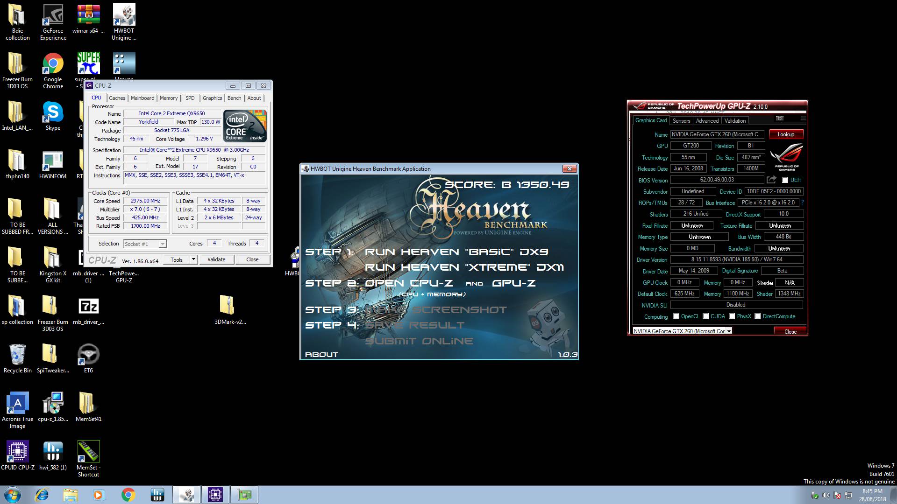Click the Validate button in CPU-Z
897x504 pixels.
coord(216,259)
